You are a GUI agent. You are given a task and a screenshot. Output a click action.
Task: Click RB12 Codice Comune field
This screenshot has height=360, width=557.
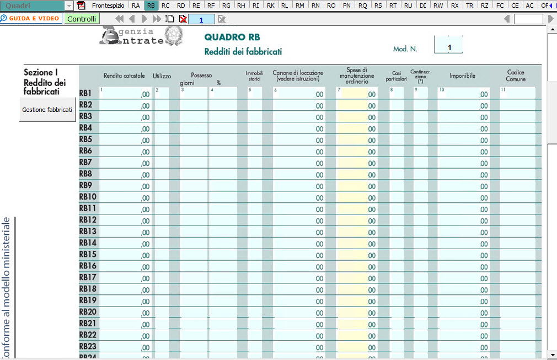(518, 220)
